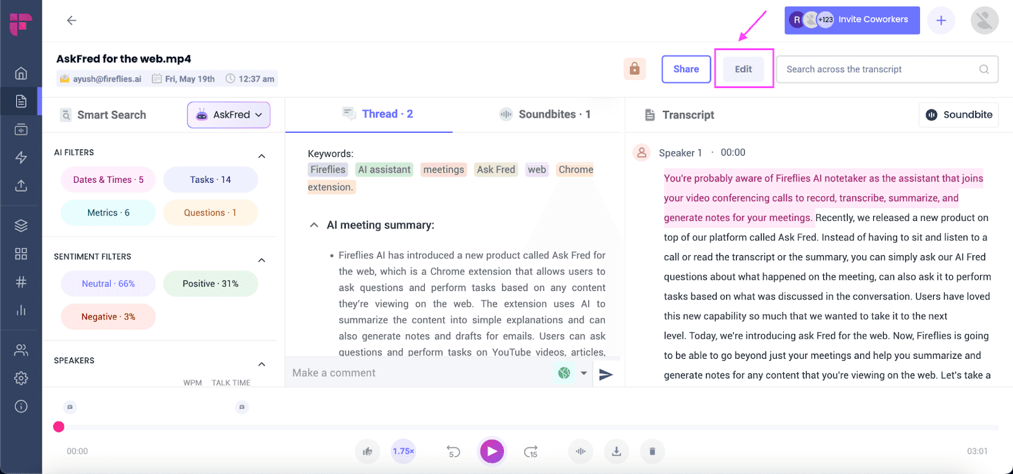Screen dimensions: 1013x474
Task: Open the AskFred dropdown
Action: coord(229,115)
